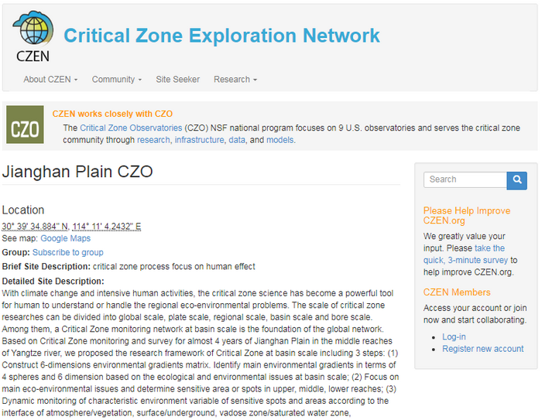
Task: Expand the Research dropdown menu
Action: (x=235, y=80)
